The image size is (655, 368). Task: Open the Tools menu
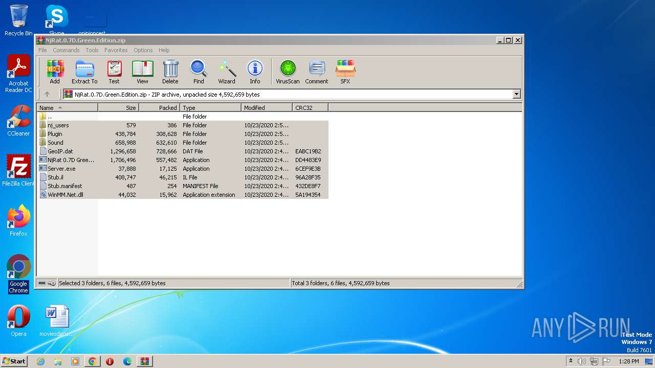click(92, 50)
